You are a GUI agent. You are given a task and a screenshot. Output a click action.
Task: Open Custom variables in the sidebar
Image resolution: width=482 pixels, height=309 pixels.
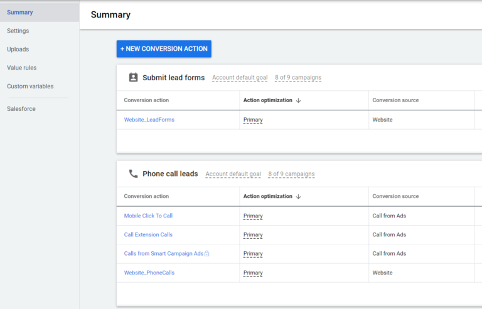(30, 86)
